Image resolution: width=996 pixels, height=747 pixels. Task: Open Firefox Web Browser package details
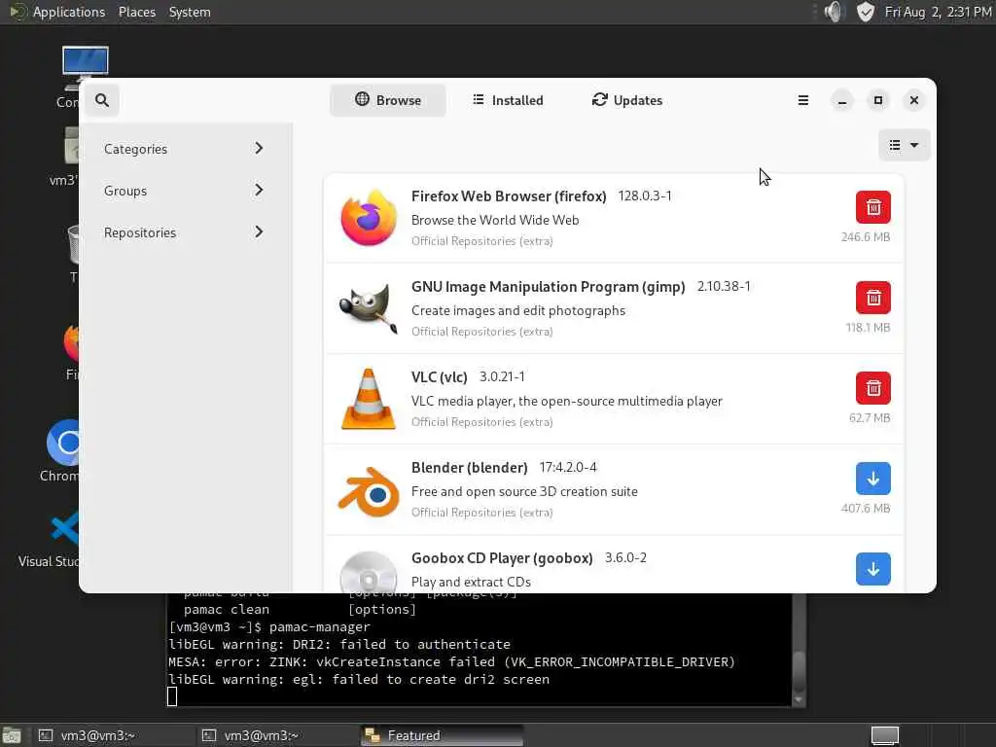(x=509, y=196)
